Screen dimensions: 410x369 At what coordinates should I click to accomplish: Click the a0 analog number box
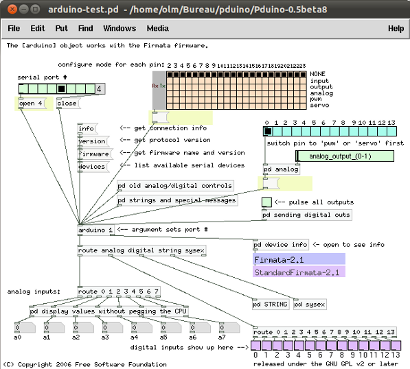pyautogui.click(x=25, y=327)
